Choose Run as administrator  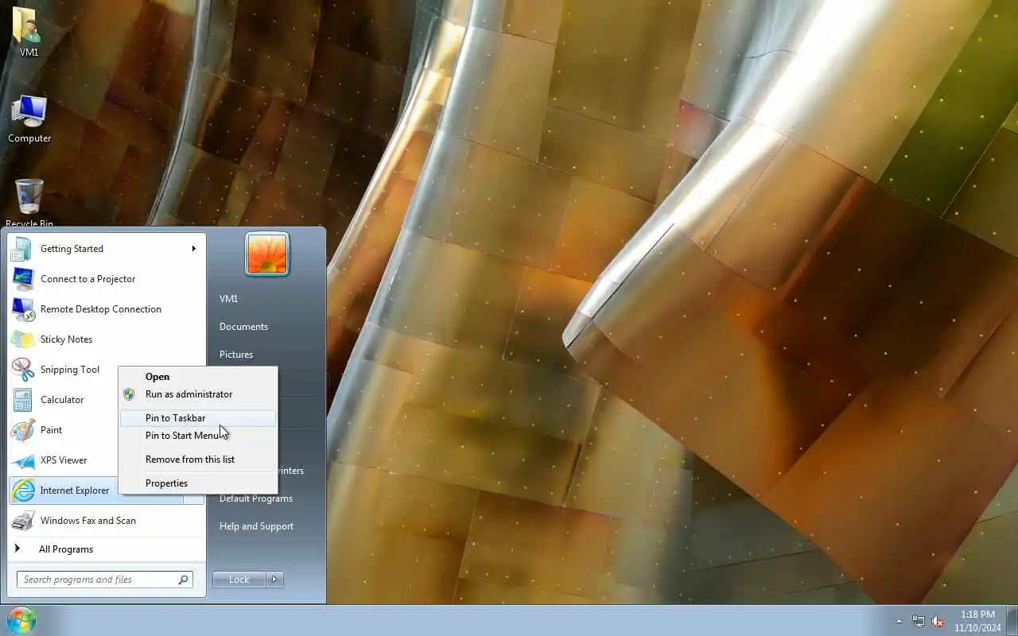tap(198, 394)
